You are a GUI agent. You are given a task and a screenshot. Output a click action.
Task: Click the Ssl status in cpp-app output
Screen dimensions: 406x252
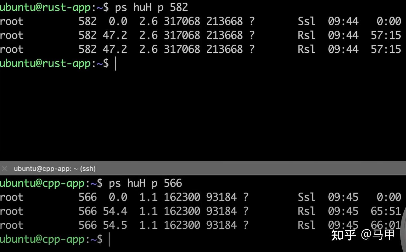click(306, 197)
